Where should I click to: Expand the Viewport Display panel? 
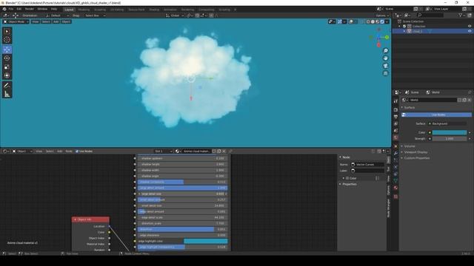click(x=415, y=152)
